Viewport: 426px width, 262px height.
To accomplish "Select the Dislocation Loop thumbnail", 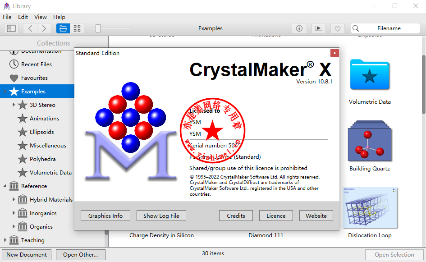I will coord(370,207).
